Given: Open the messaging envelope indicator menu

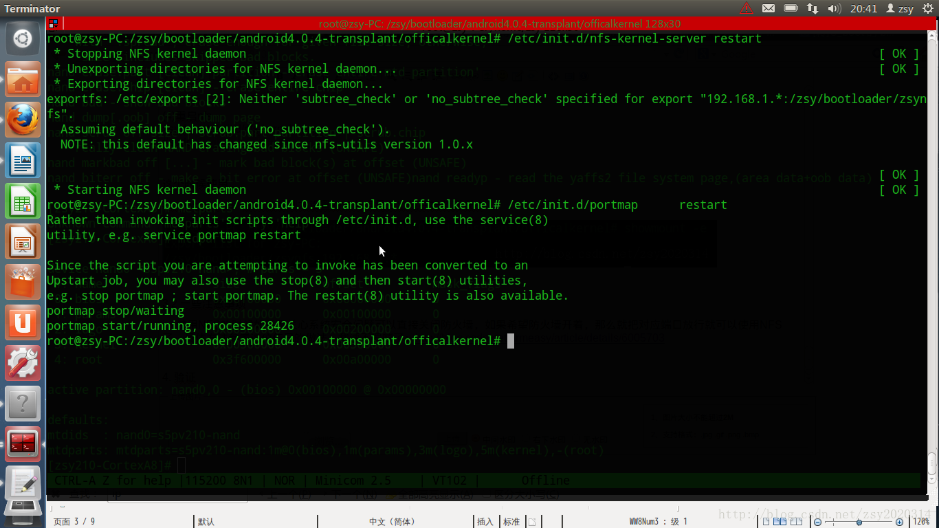Looking at the screenshot, I should coord(769,8).
